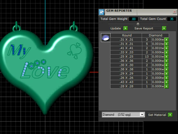Click green arrow for .41 X .41 row
178x134 pixels.
tap(167, 48)
